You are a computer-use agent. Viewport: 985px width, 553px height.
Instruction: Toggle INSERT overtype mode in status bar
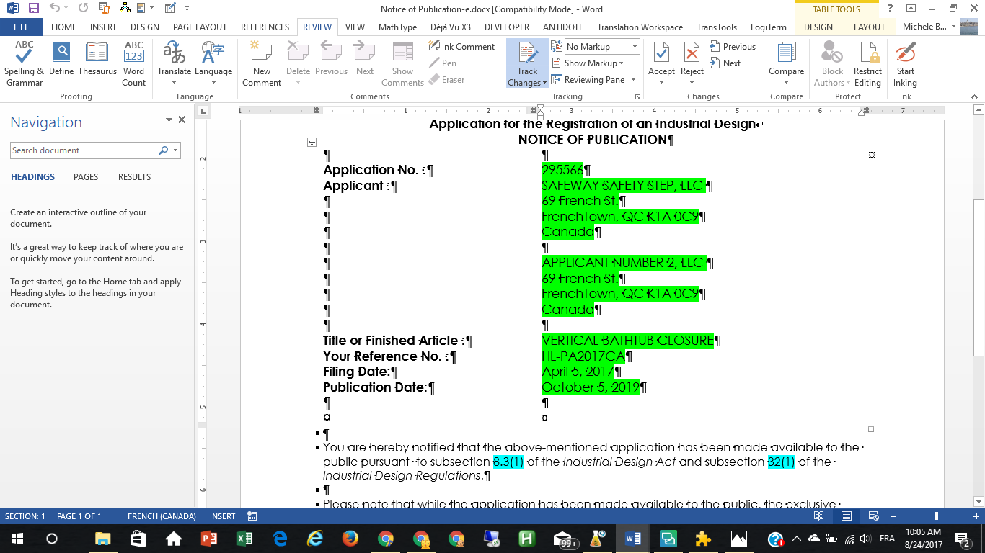coord(222,516)
